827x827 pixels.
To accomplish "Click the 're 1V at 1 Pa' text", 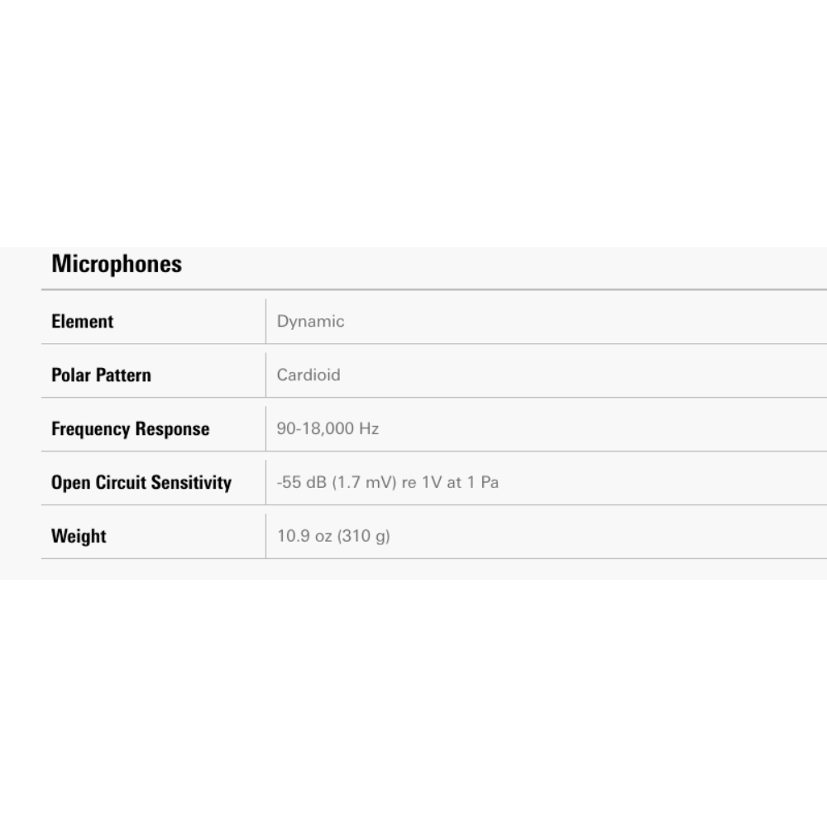I will [451, 482].
